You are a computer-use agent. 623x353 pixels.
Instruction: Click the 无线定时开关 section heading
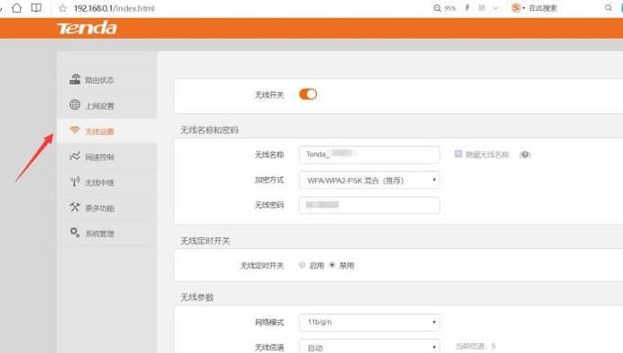tap(205, 241)
